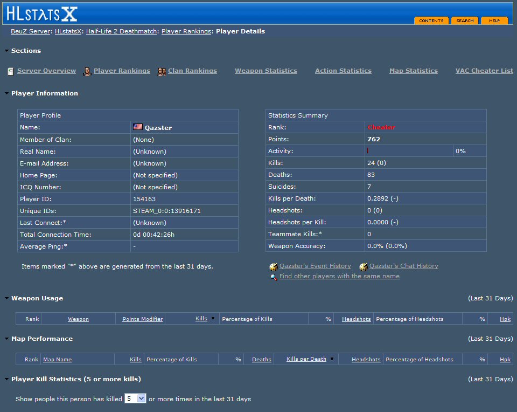Open Player Rankings breadcrumb link
Screen dimensions: 517x412
[186, 31]
